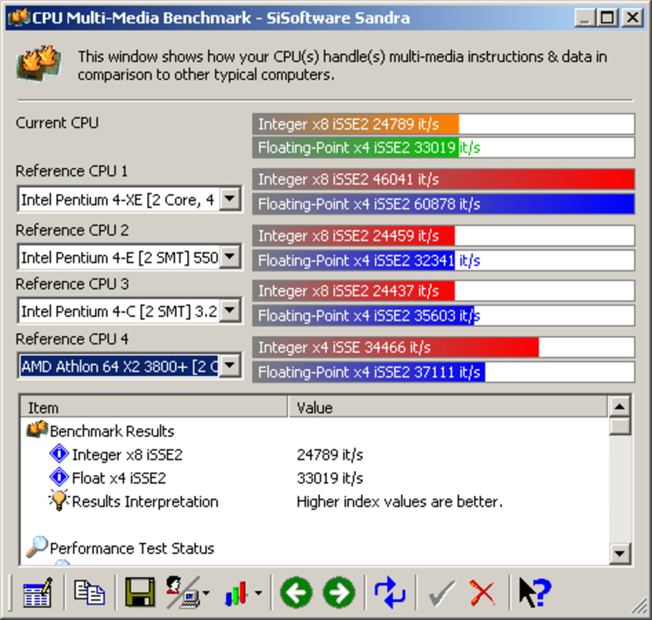Go back with the green left arrow

tap(296, 593)
